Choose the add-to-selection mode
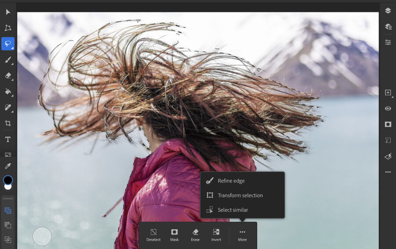The height and width of the screenshot is (249, 396). coord(8,210)
